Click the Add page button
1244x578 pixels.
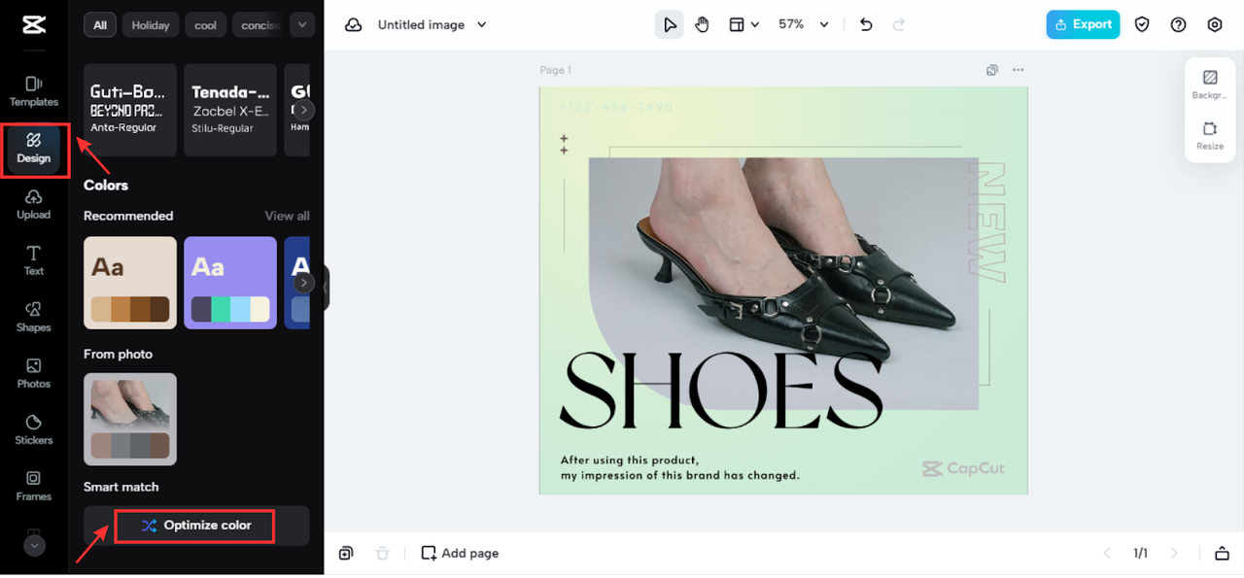[460, 553]
